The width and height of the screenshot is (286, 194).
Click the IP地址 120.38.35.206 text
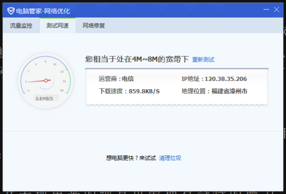(214, 79)
